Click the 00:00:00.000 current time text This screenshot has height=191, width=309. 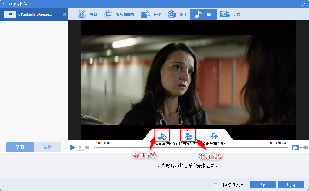click(x=103, y=143)
